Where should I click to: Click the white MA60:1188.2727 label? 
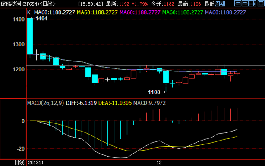point(54,12)
